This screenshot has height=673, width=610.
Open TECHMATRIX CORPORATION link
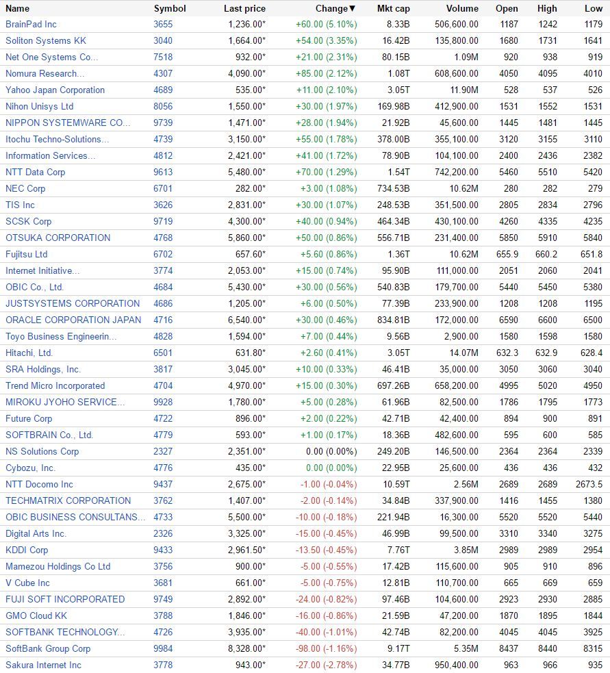pyautogui.click(x=68, y=500)
